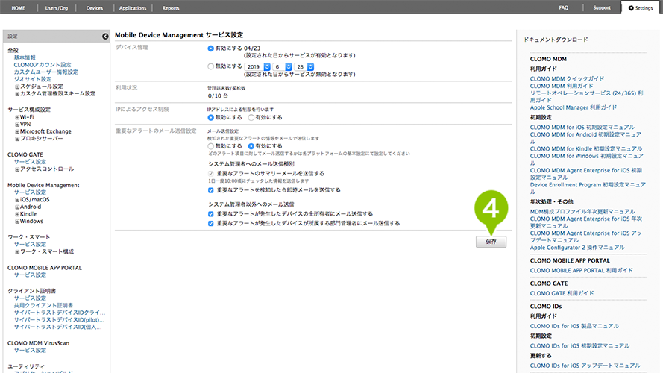Viewport: 663px width, 373px height.
Task: Download CLOMO IDs for iOS 初期設定マニュアル
Action: 579,346
